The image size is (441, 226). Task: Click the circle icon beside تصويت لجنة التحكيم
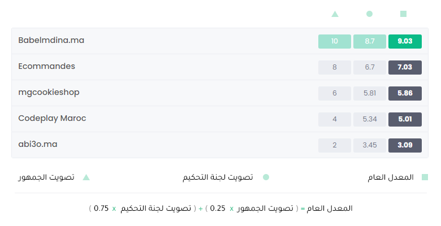[266, 177]
